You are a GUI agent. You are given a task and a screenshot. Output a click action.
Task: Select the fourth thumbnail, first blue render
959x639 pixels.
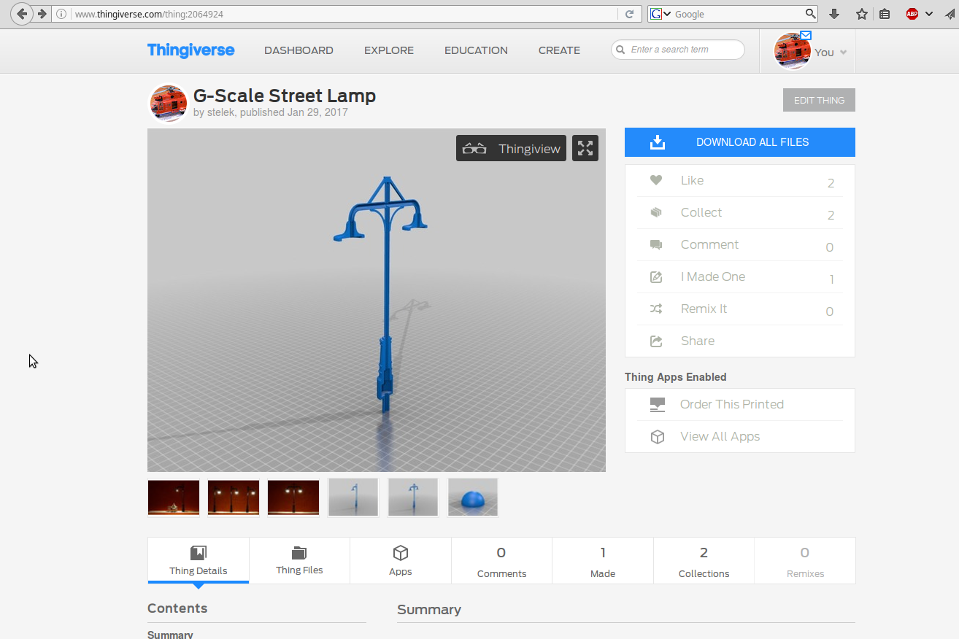[353, 497]
